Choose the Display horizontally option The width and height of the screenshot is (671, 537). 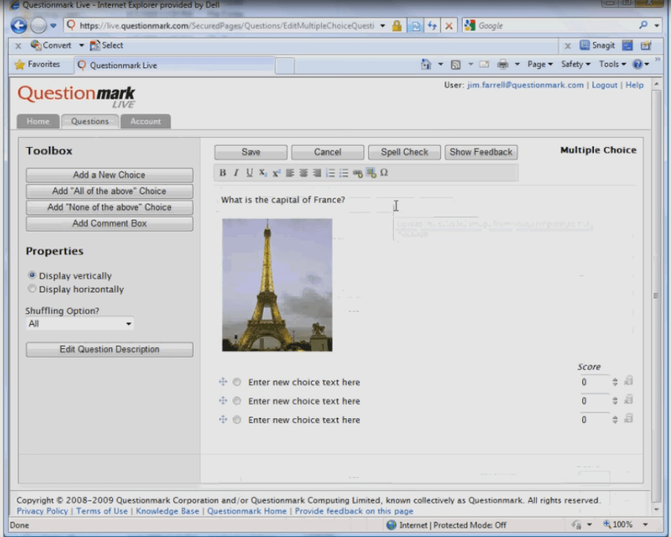[32, 289]
